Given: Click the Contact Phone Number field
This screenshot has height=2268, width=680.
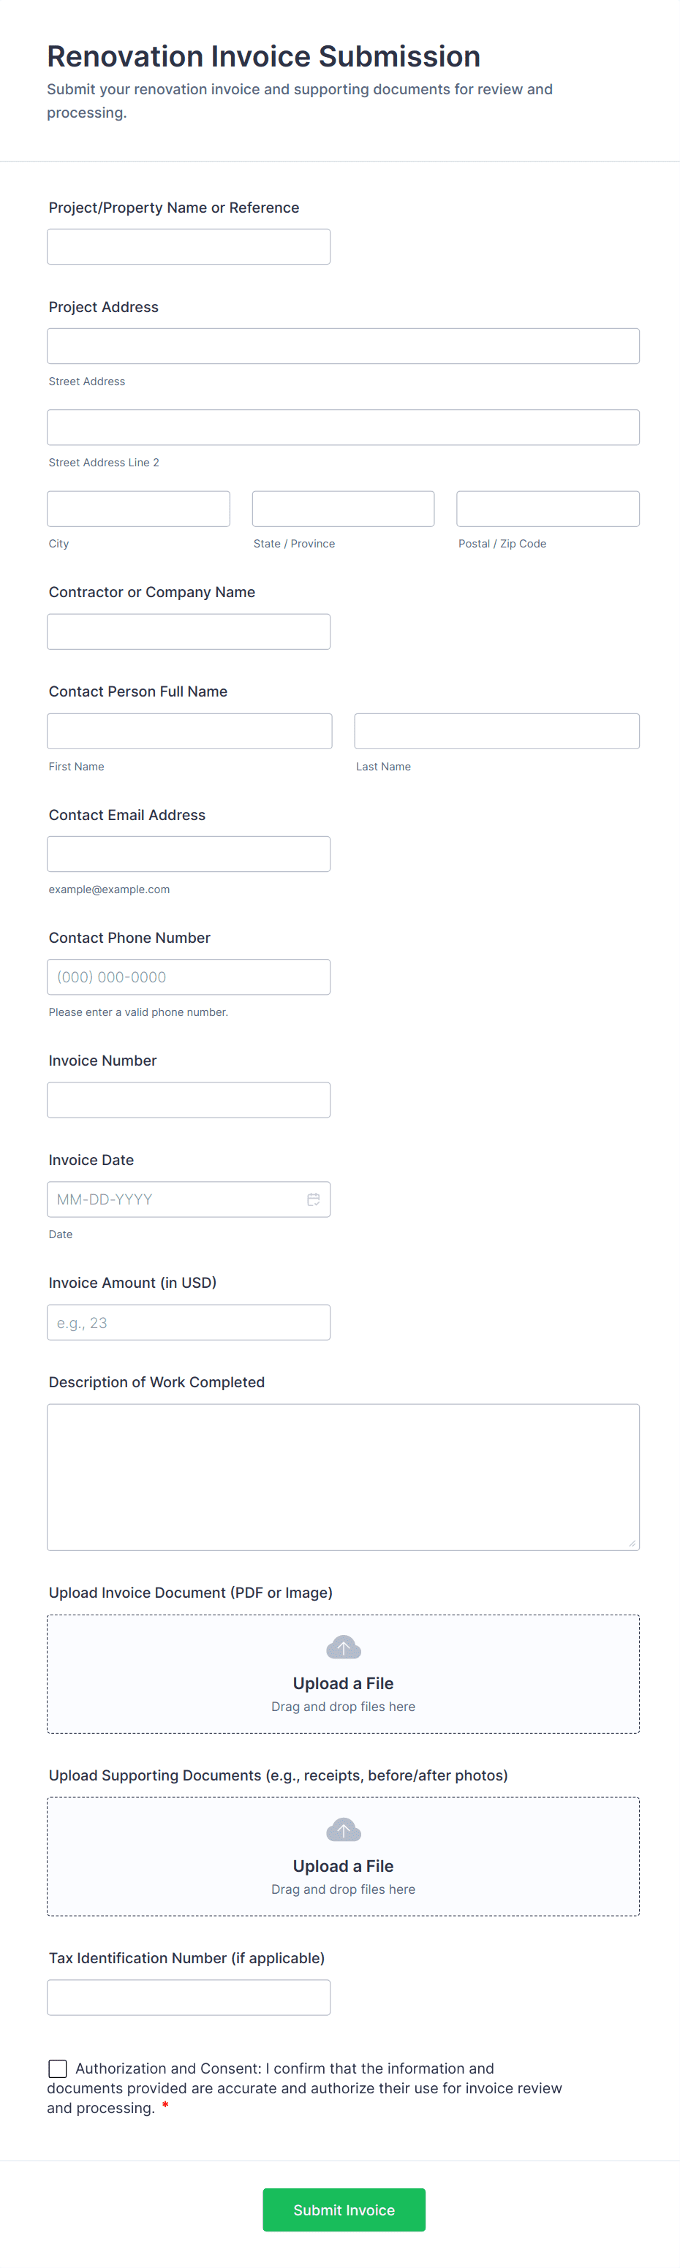Looking at the screenshot, I should 188,976.
